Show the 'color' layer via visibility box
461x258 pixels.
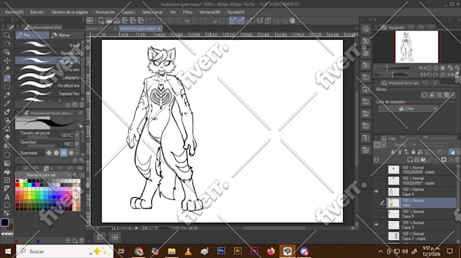(x=376, y=203)
